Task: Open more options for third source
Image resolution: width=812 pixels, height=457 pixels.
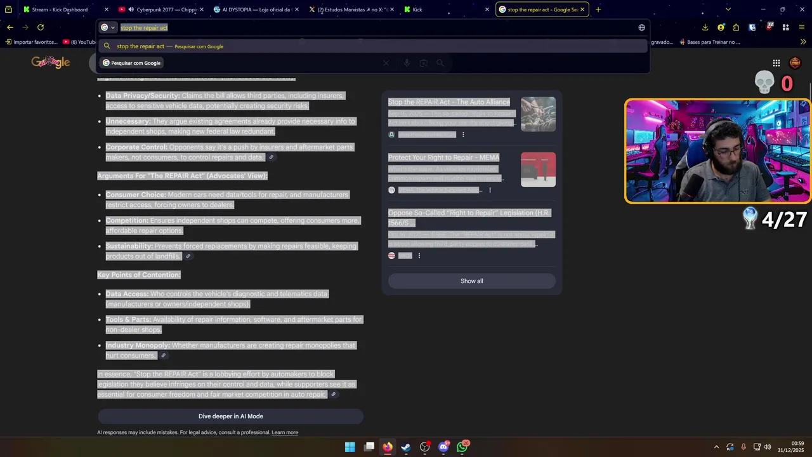Action: [x=419, y=256]
